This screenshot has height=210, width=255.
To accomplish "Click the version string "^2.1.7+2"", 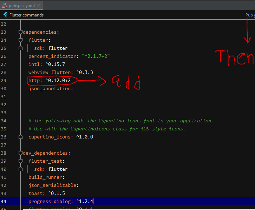I will tap(96, 56).
